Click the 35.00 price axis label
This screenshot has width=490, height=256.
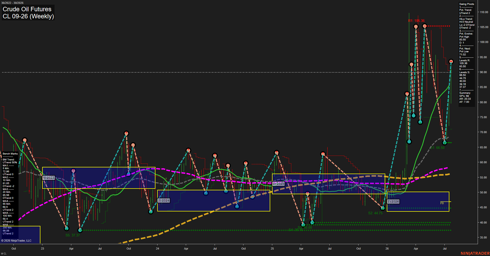point(483,238)
